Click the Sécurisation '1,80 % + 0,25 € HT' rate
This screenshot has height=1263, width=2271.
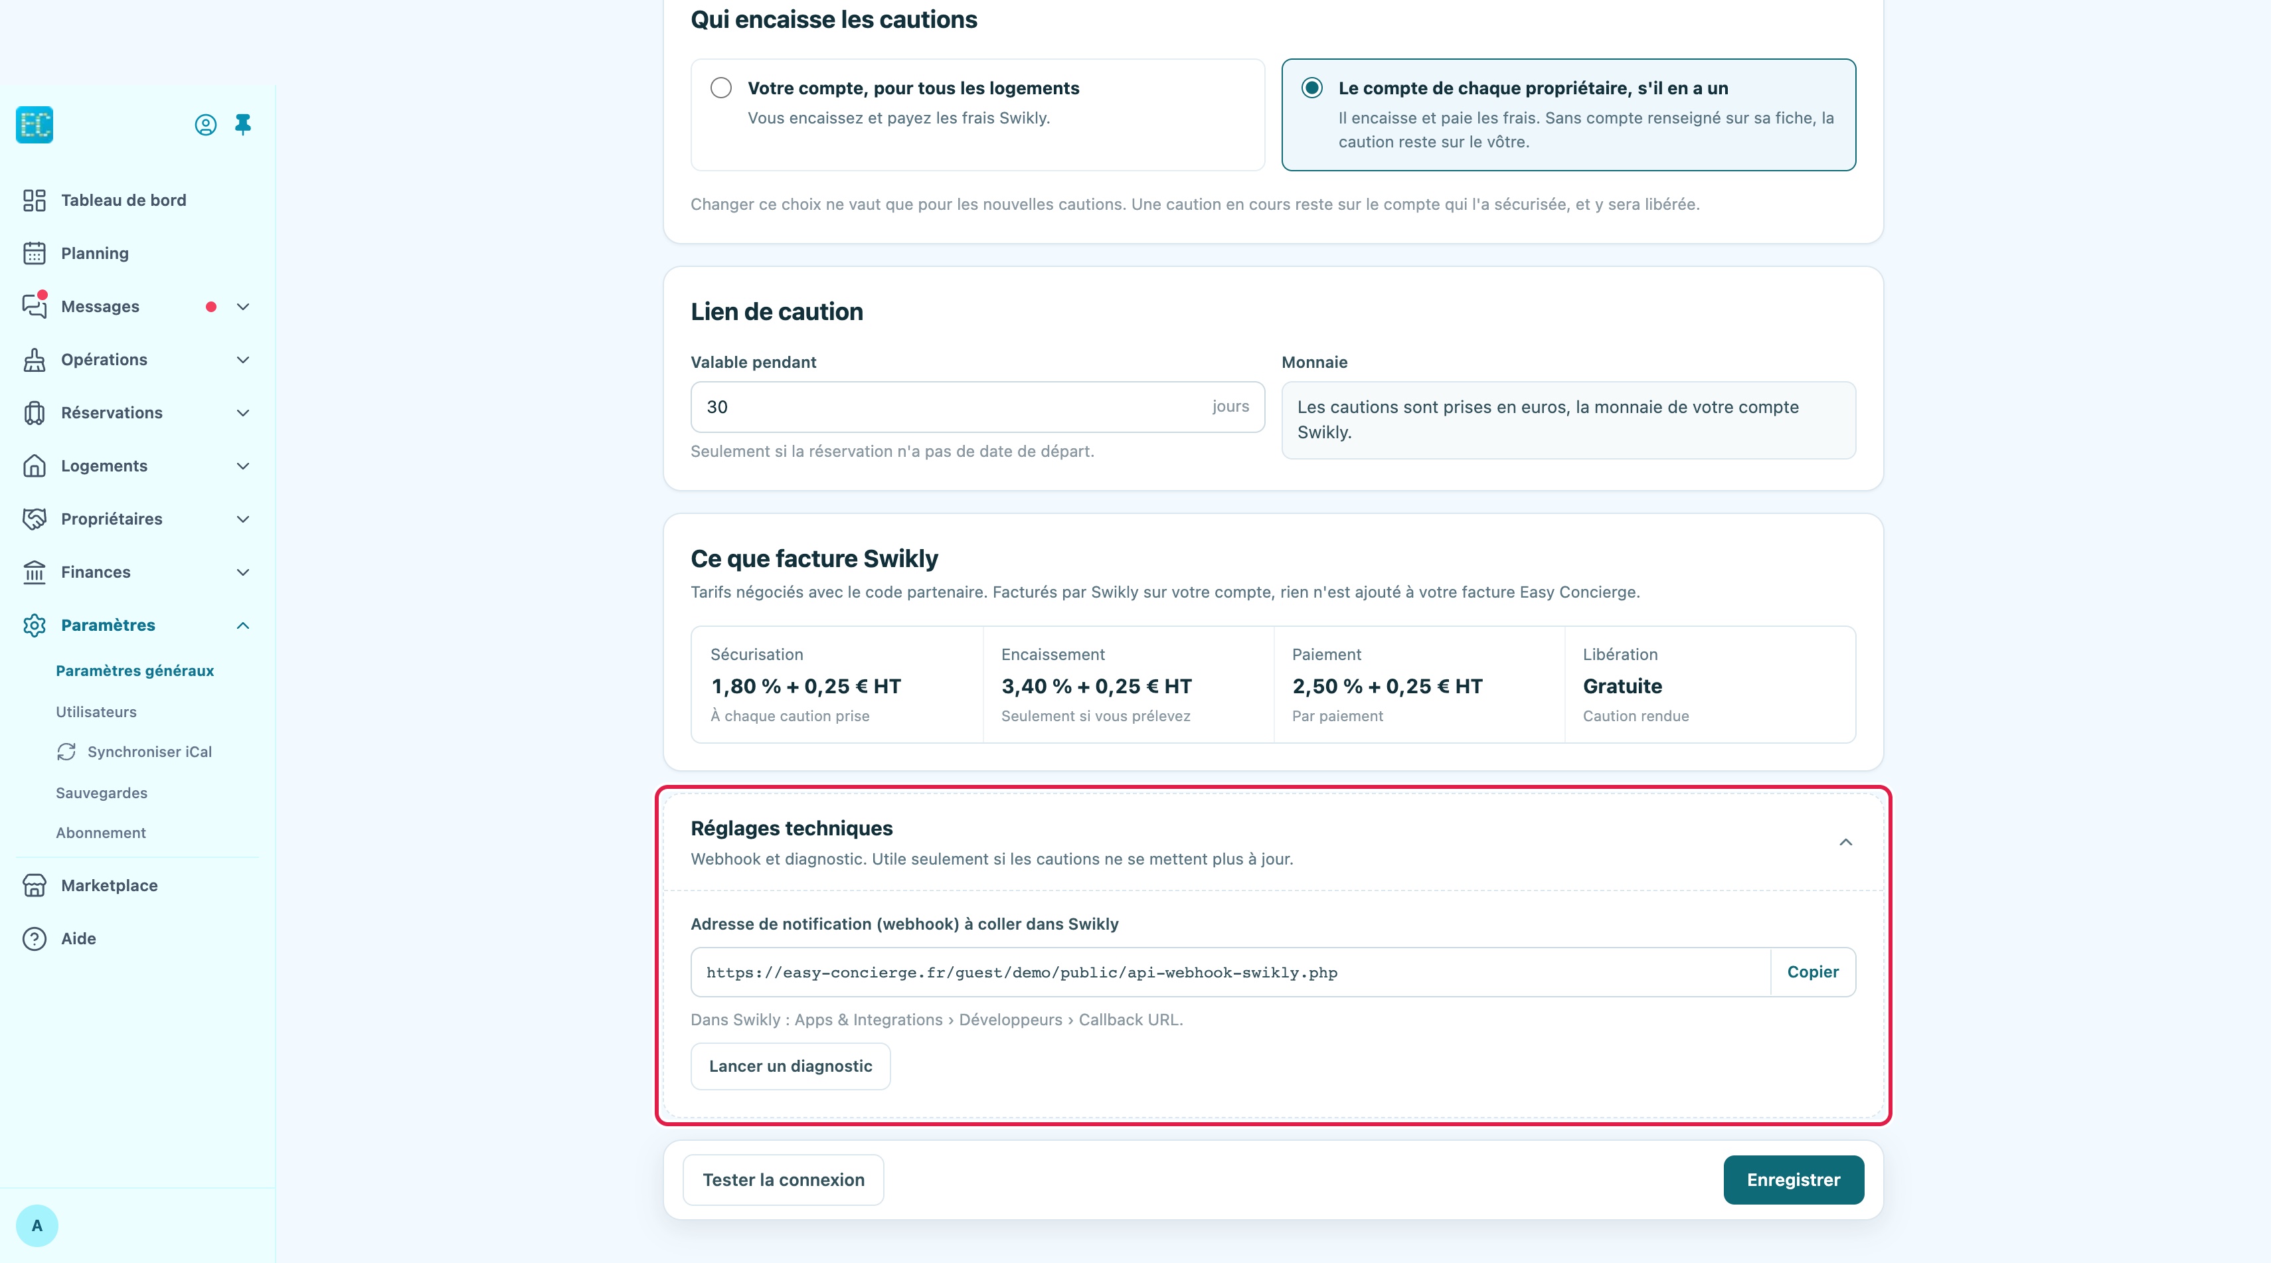[x=805, y=687]
